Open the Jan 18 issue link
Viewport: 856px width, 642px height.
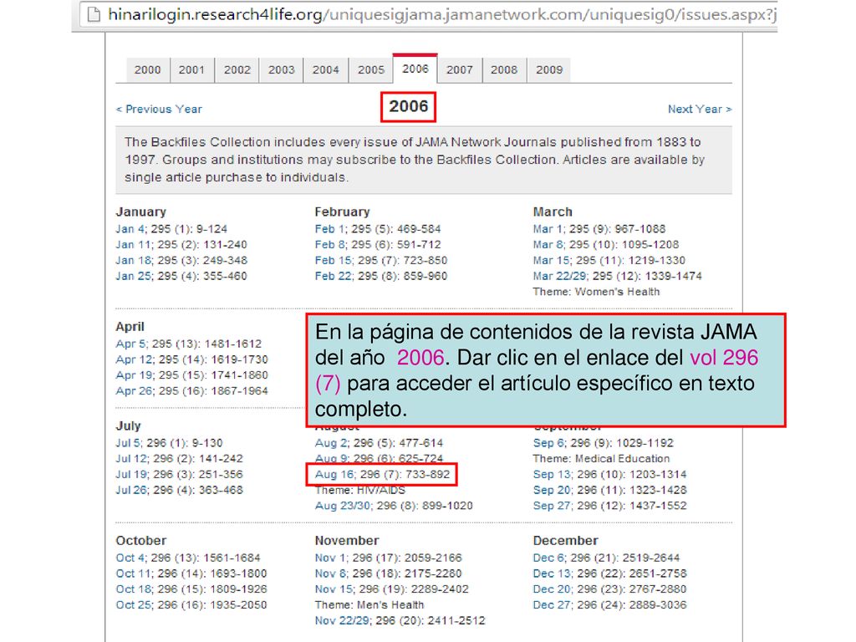pyautogui.click(x=133, y=261)
